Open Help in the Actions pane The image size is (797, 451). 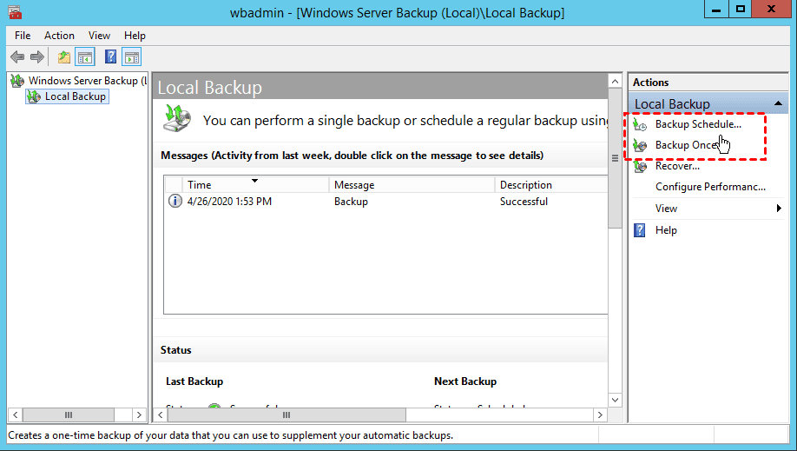(x=666, y=230)
